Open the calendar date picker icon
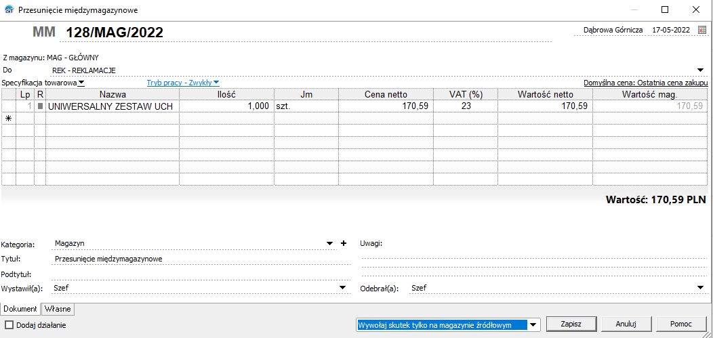 tap(701, 30)
